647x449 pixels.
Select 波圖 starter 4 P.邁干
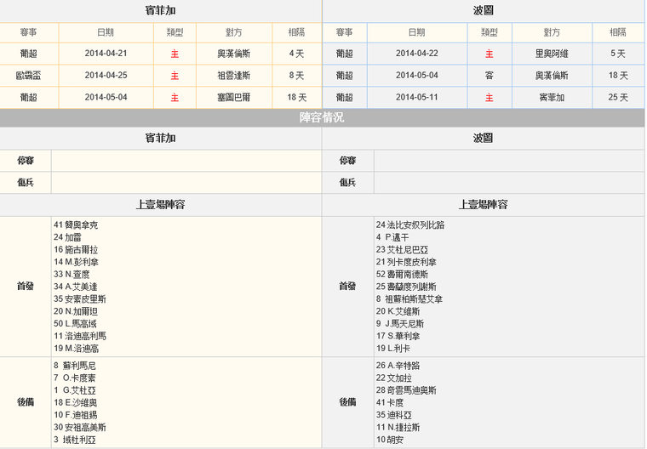tap(392, 237)
